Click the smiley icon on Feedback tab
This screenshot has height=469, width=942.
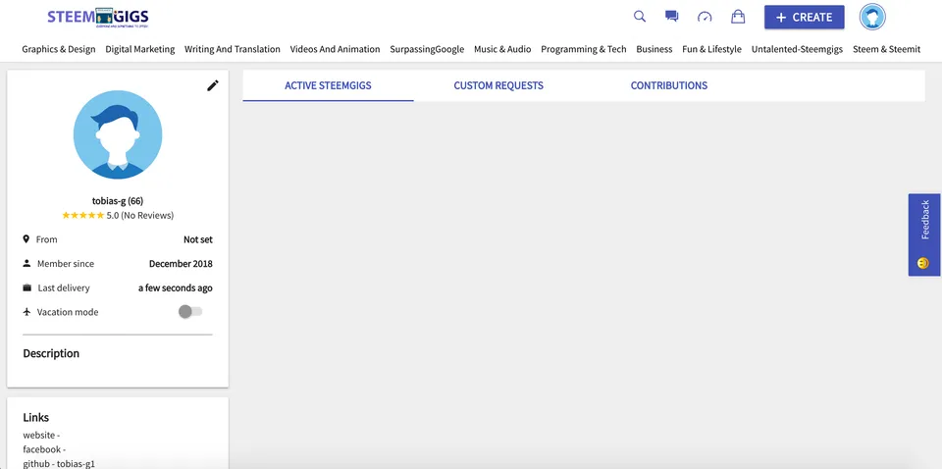(923, 263)
